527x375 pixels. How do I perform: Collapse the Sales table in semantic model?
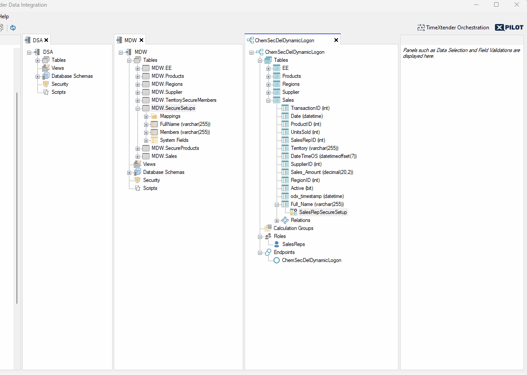click(x=268, y=101)
